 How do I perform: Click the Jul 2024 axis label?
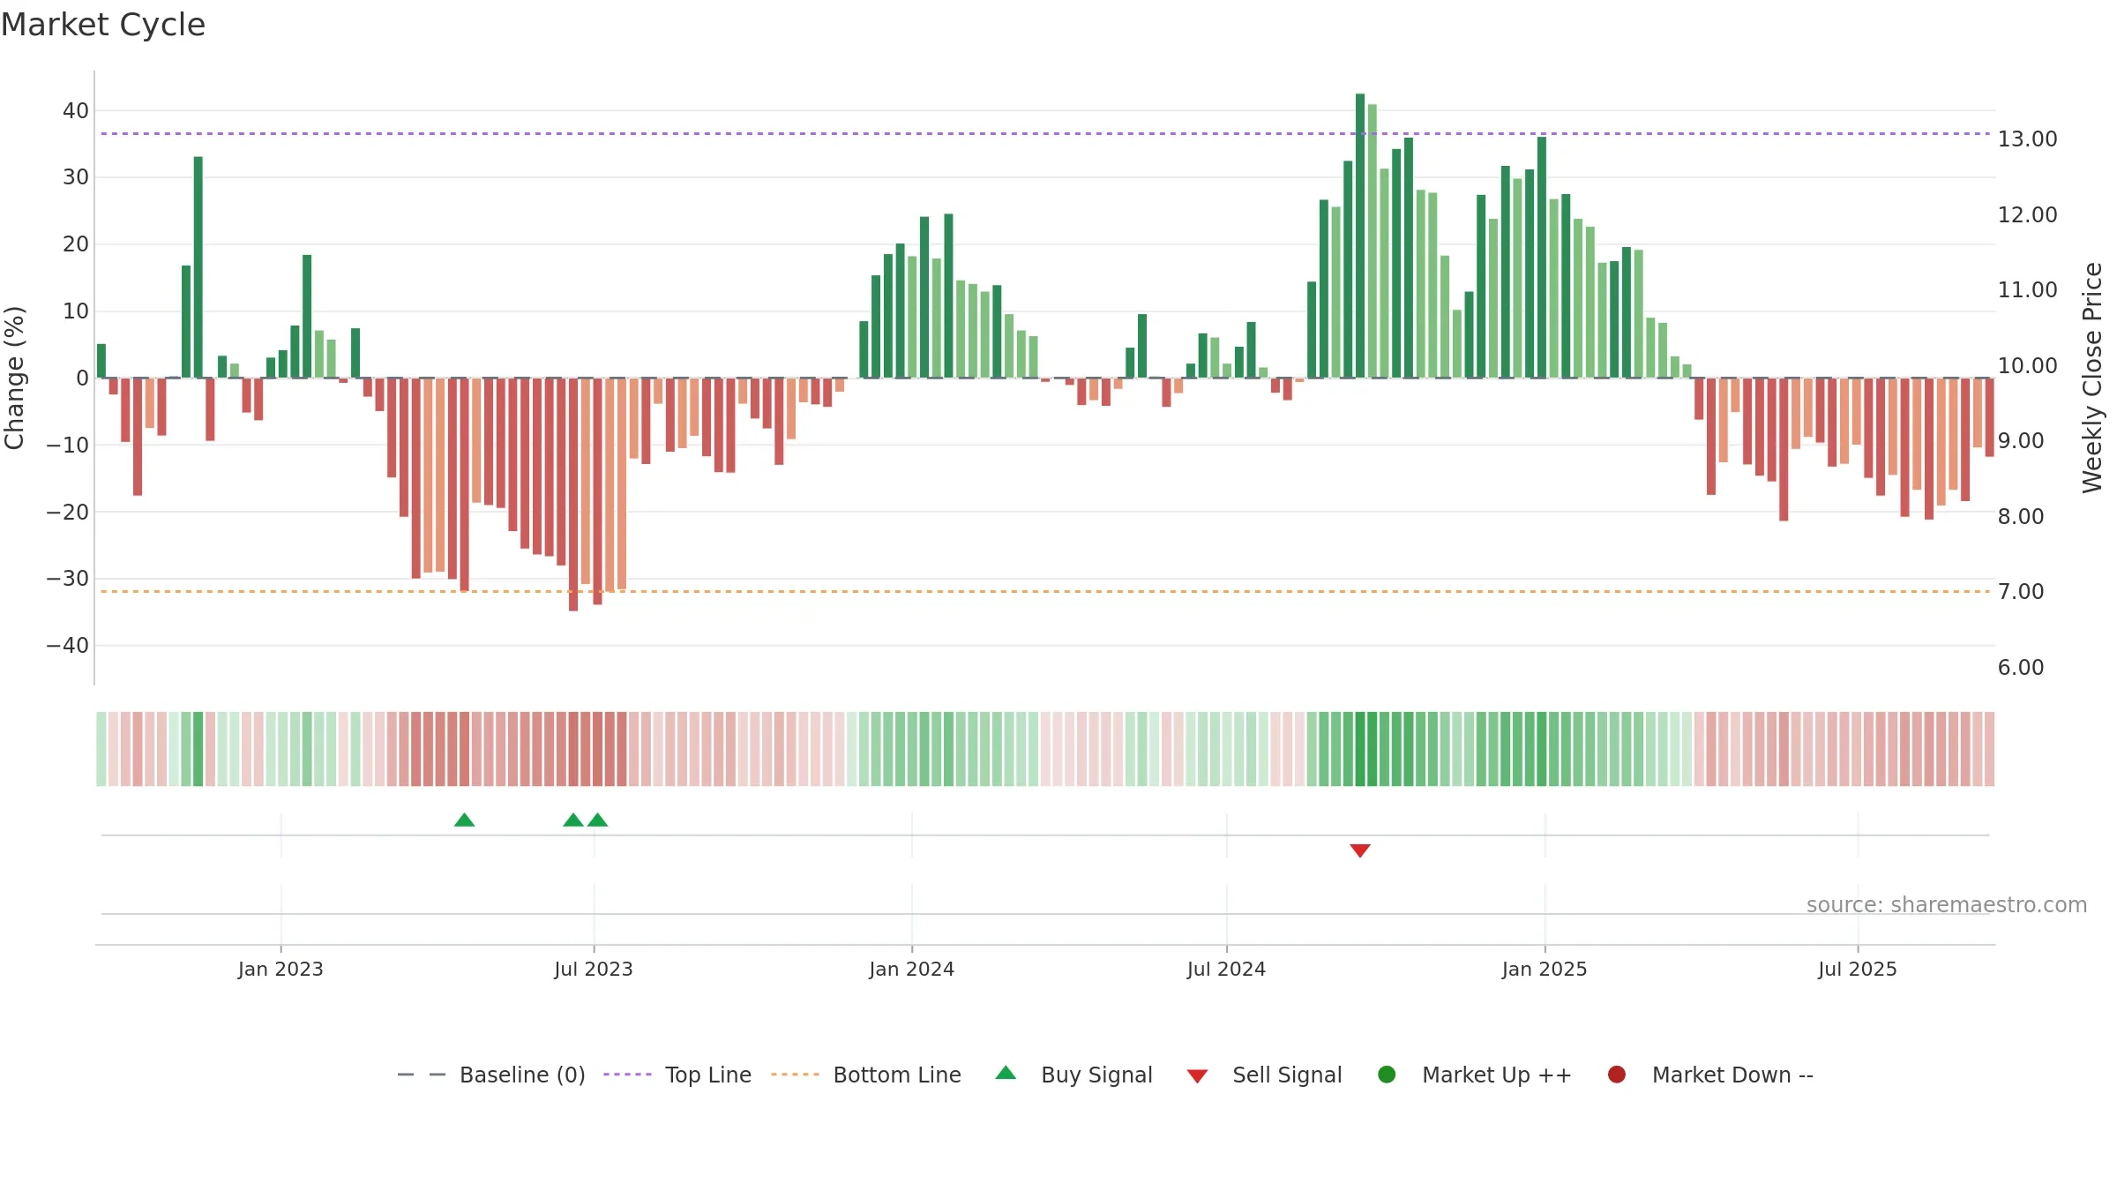pos(1226,969)
